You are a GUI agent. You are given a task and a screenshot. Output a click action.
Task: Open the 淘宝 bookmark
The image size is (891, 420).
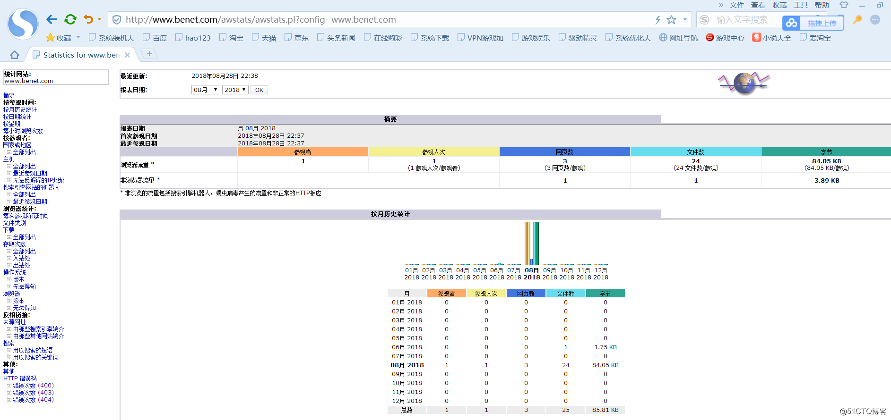(x=231, y=38)
